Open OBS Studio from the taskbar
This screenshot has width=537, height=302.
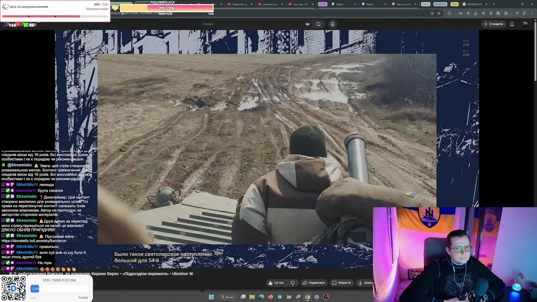326,297
